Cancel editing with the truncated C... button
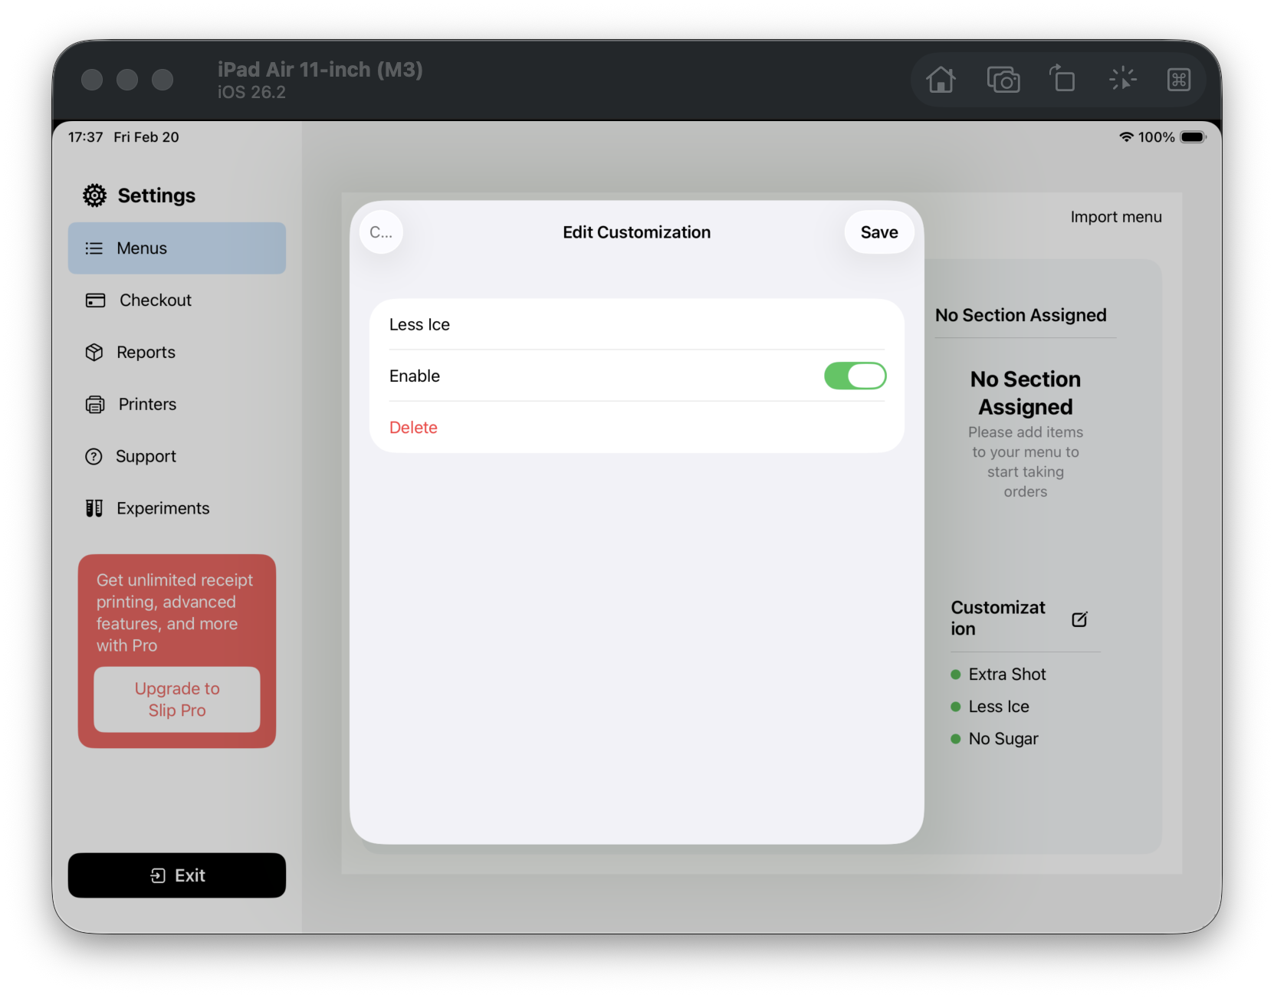The height and width of the screenshot is (998, 1274). [x=381, y=232]
